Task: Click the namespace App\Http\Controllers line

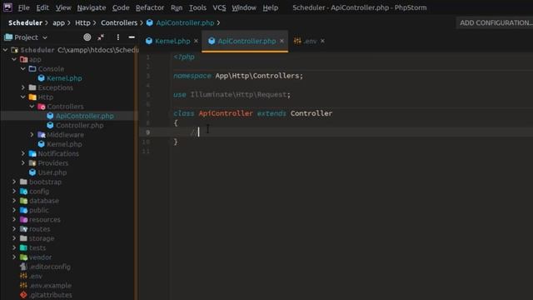Action: click(238, 76)
